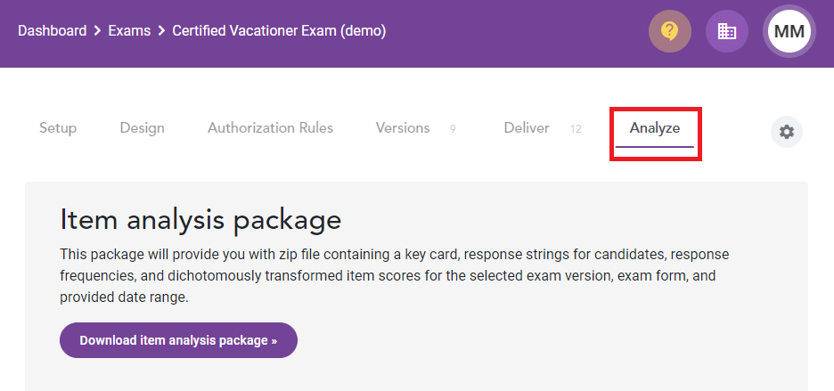Click the Item analysis package heading
The height and width of the screenshot is (391, 834).
click(x=200, y=219)
